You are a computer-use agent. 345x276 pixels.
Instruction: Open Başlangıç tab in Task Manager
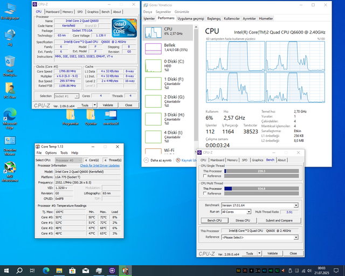[213, 18]
